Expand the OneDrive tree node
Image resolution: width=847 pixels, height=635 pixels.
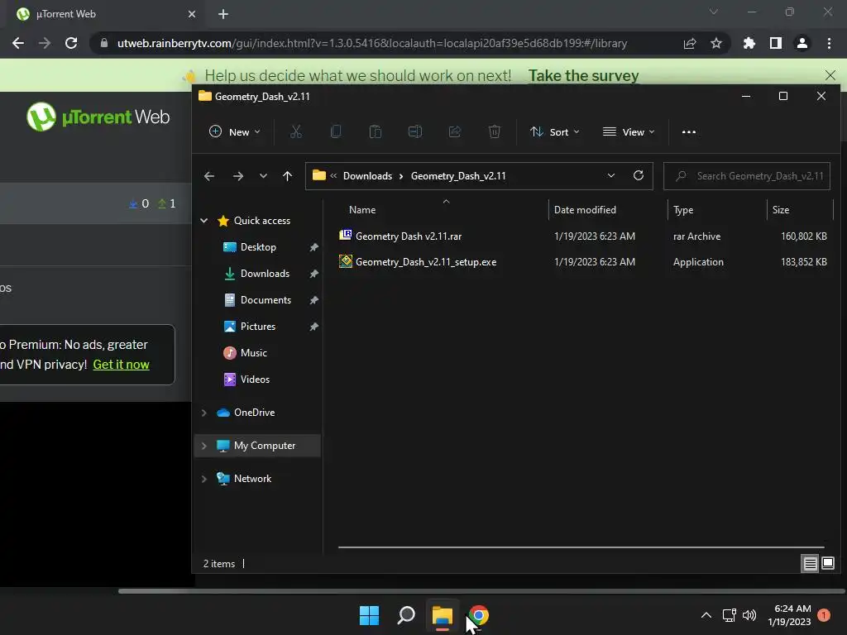(204, 413)
